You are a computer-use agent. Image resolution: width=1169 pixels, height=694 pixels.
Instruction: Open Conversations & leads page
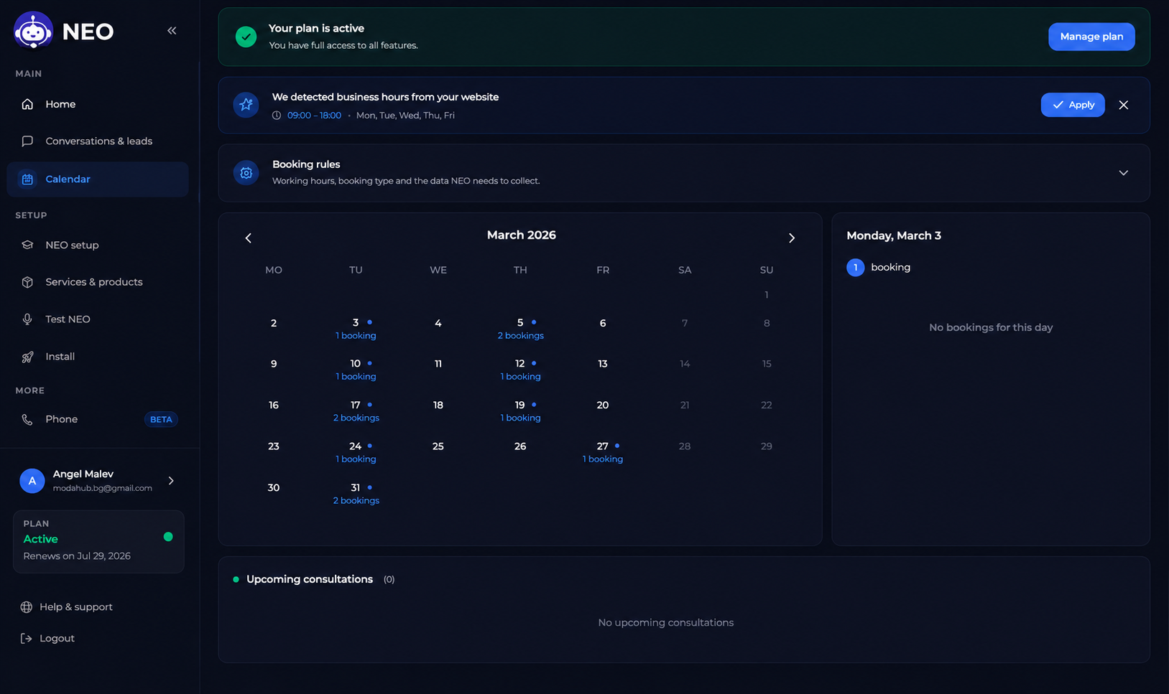click(x=98, y=141)
